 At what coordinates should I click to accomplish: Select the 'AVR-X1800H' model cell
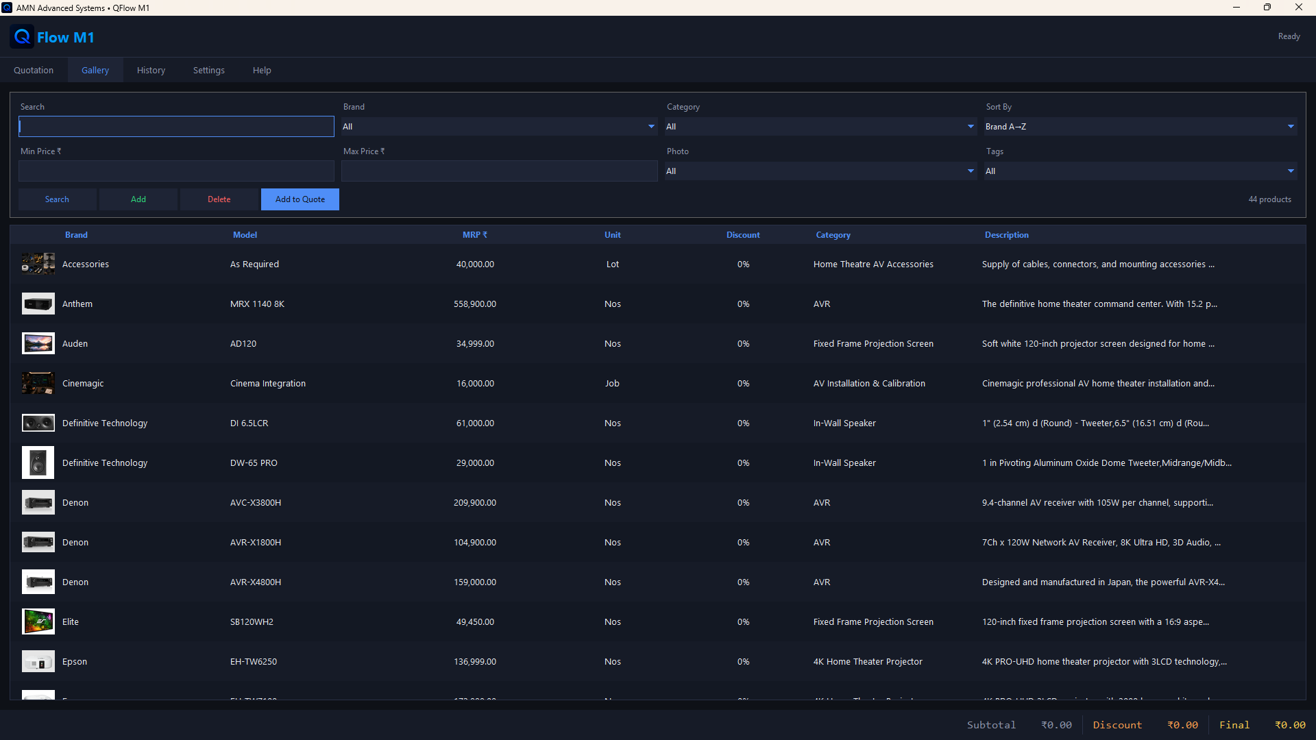256,542
